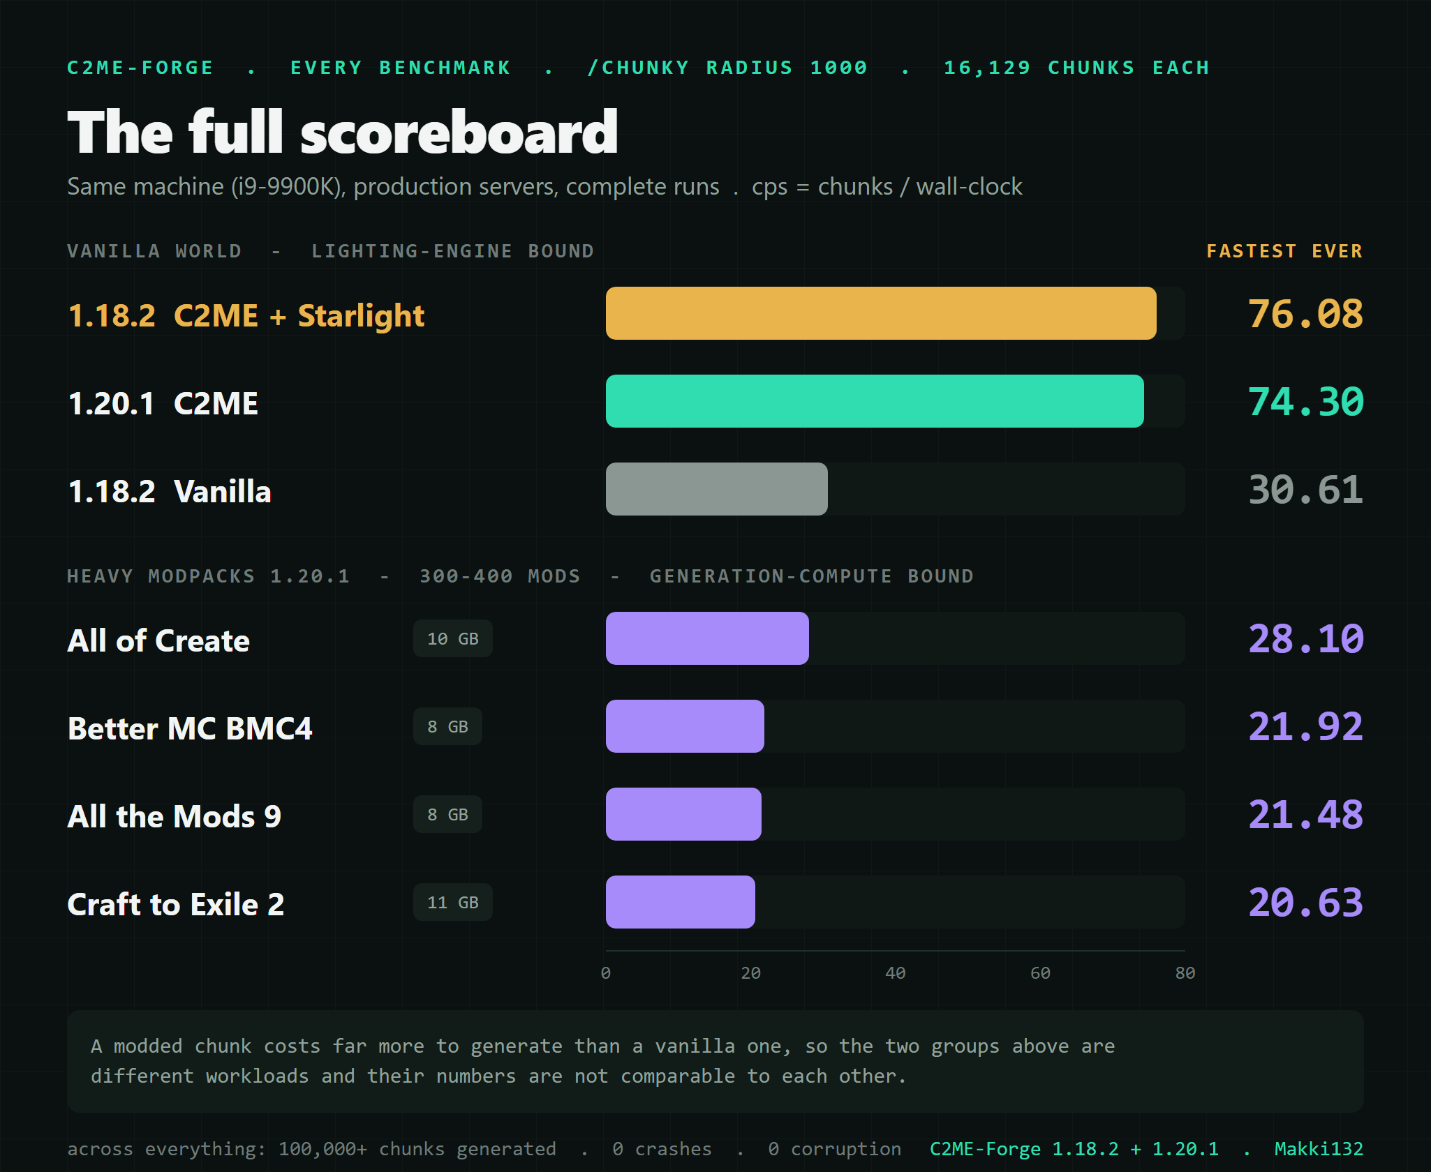Click the purple Better MC BMC4 bar
Viewport: 1431px width, 1172px height.
tap(685, 726)
